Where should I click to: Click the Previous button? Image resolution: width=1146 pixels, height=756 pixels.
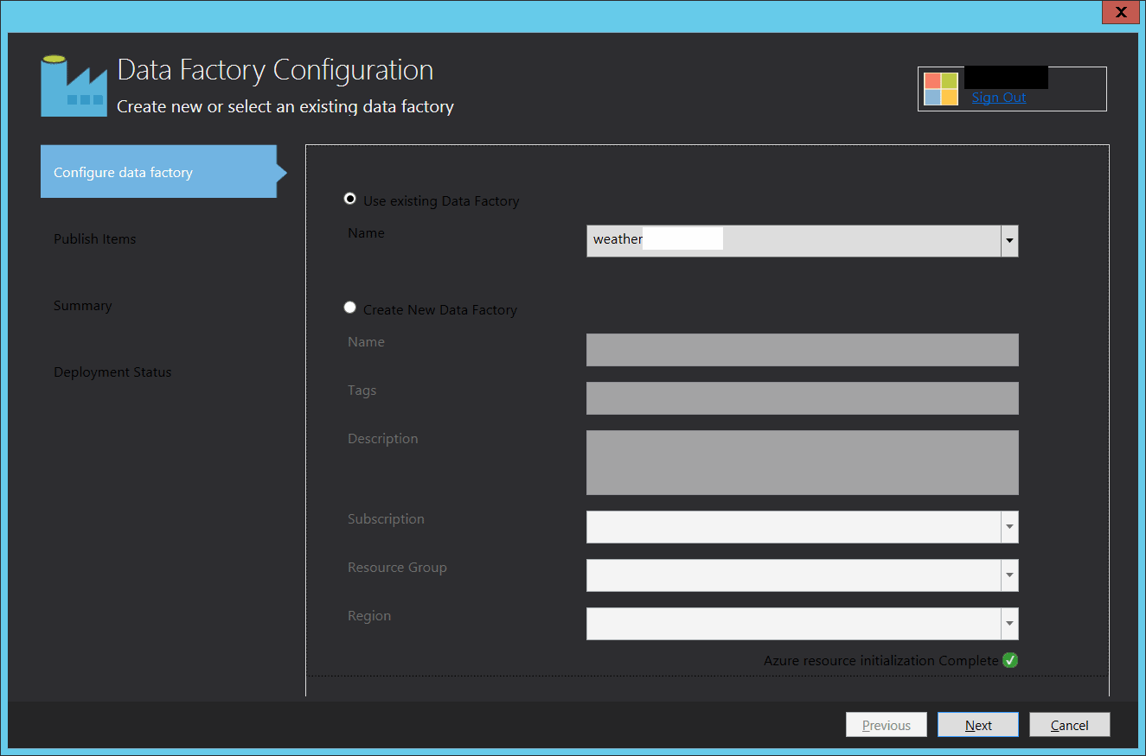point(887,725)
